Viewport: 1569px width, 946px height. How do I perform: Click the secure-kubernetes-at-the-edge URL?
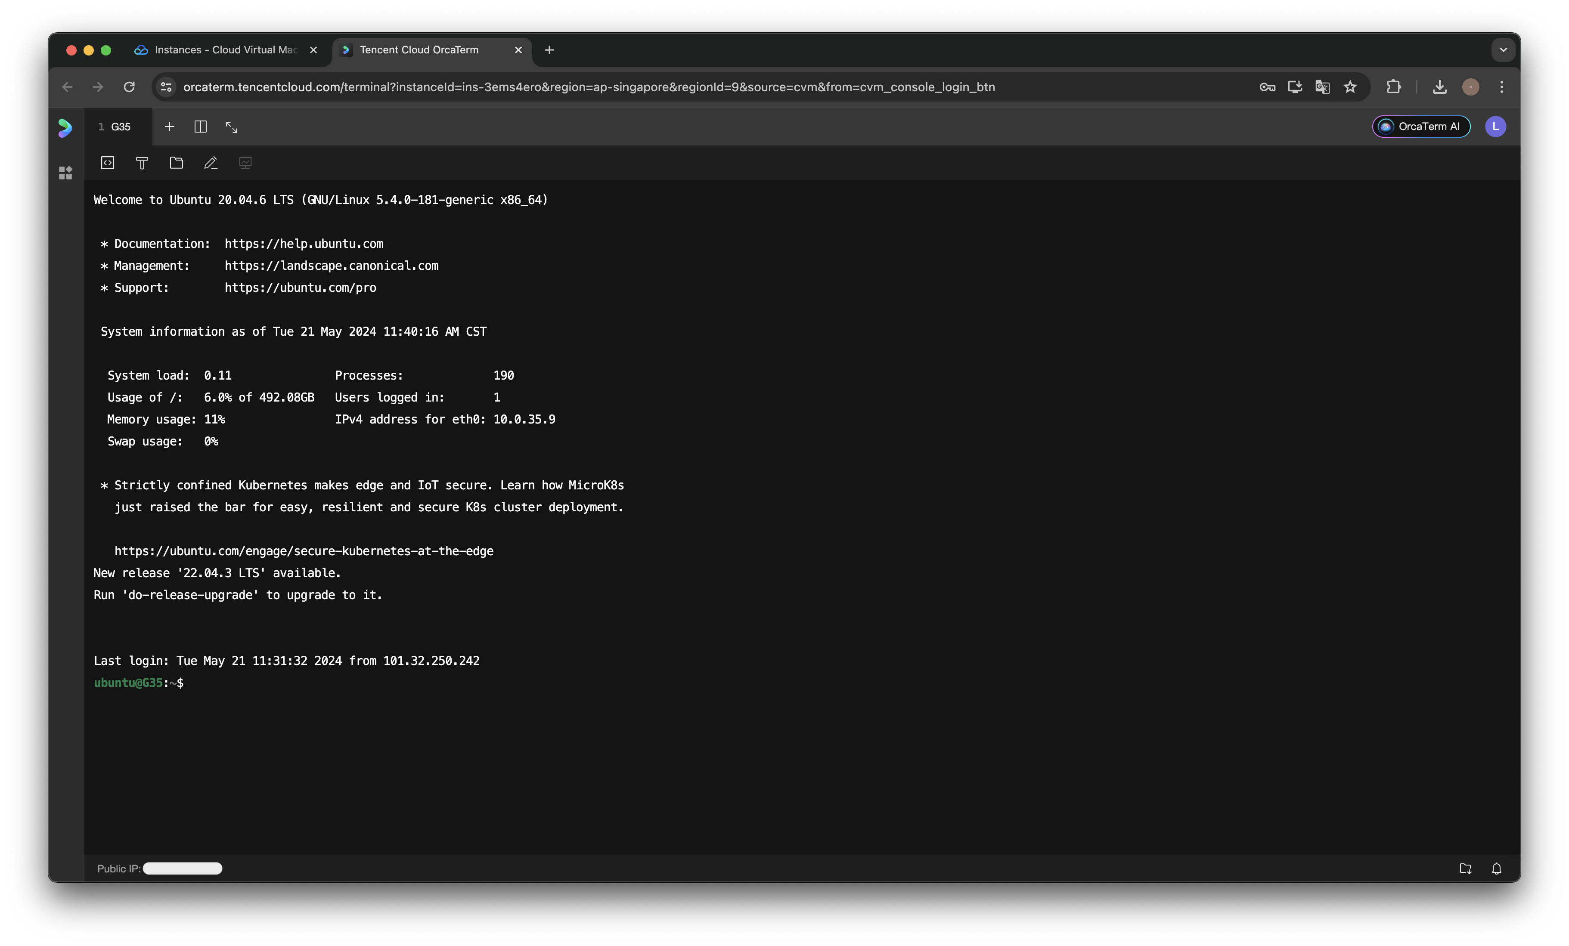(x=304, y=551)
